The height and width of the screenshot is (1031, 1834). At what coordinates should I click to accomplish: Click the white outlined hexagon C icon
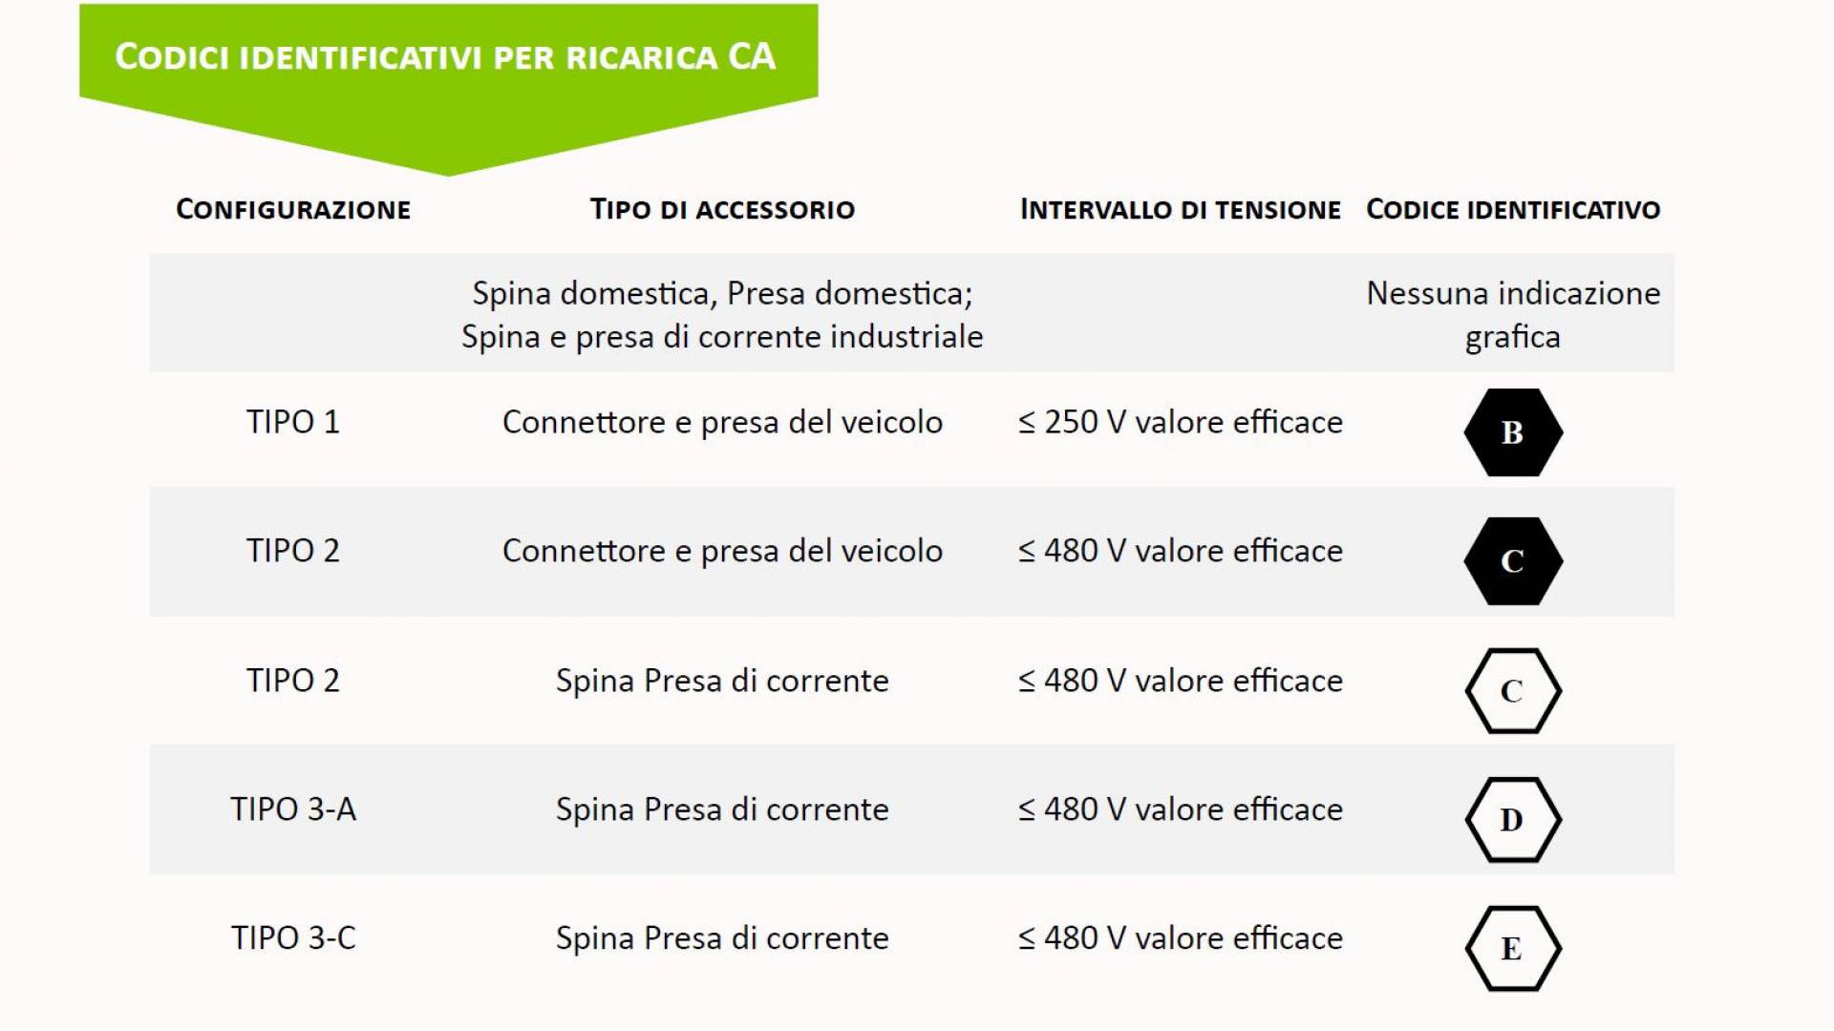[1513, 690]
